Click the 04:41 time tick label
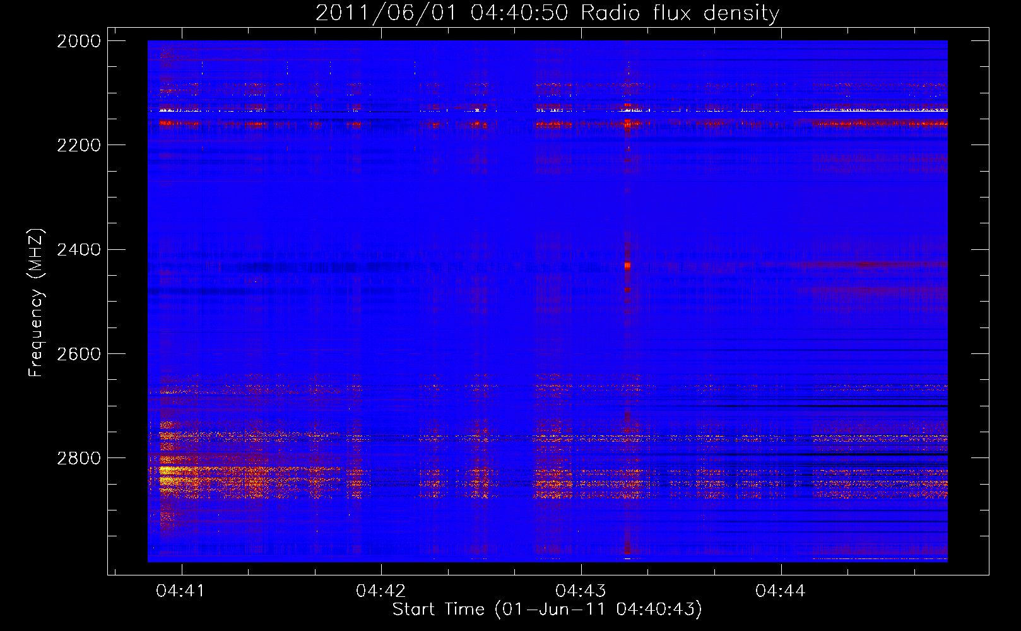The width and height of the screenshot is (1021, 631). point(181,591)
